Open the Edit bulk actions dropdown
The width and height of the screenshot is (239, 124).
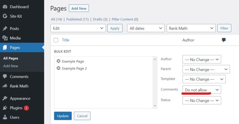point(78,28)
